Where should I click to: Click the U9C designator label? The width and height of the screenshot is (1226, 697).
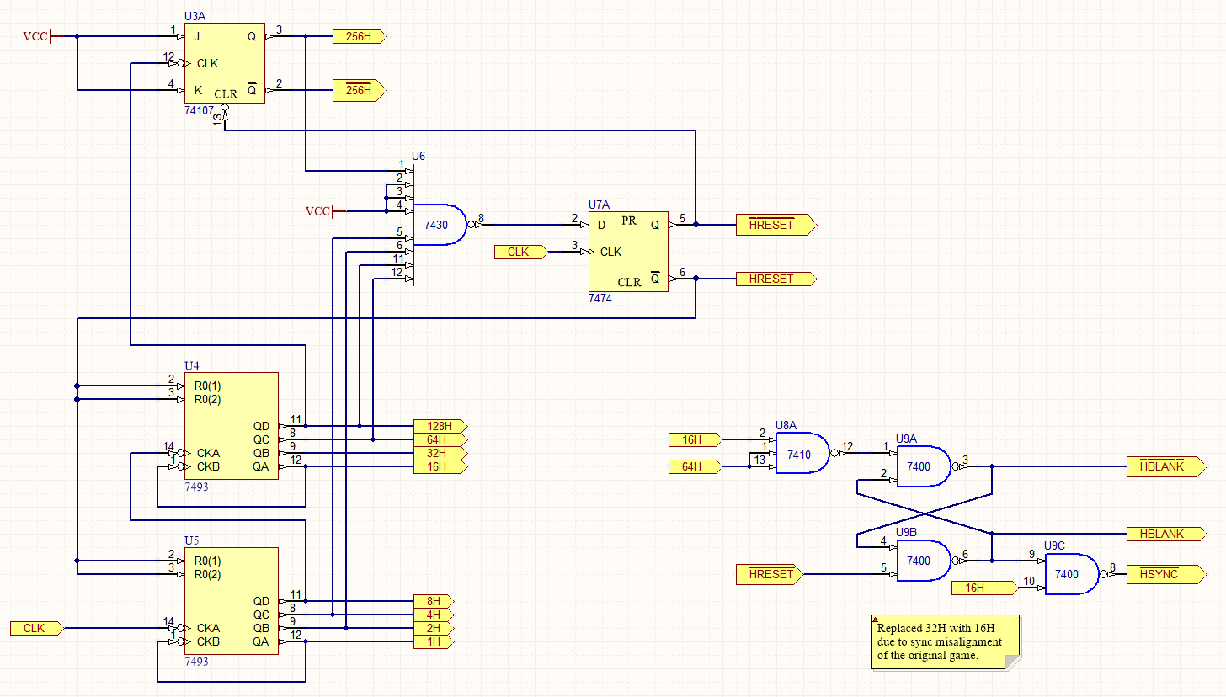pos(1055,546)
